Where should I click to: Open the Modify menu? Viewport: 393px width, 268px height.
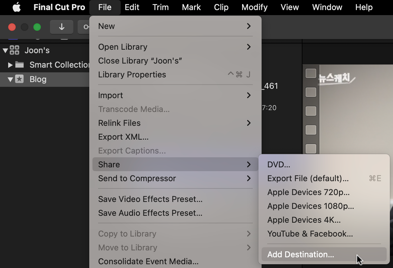click(255, 7)
